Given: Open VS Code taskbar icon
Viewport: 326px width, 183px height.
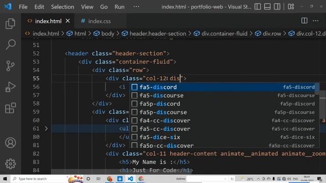Looking at the screenshot, I should [x=130, y=178].
